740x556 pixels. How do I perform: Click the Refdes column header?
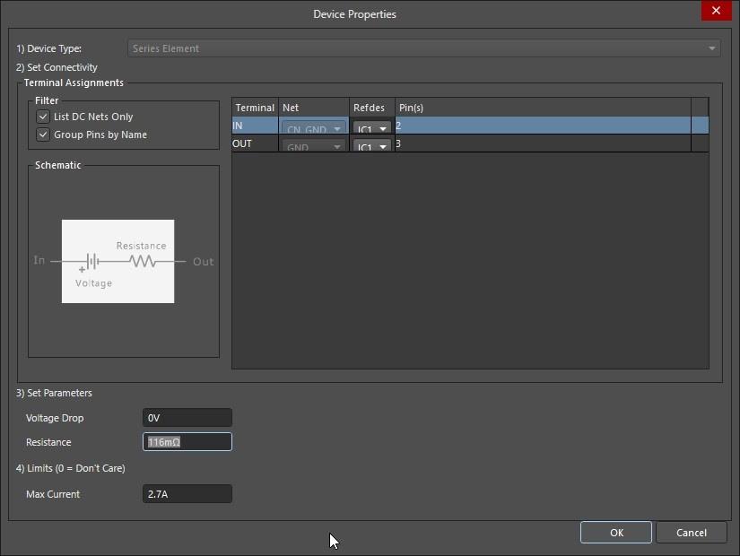tap(372, 108)
